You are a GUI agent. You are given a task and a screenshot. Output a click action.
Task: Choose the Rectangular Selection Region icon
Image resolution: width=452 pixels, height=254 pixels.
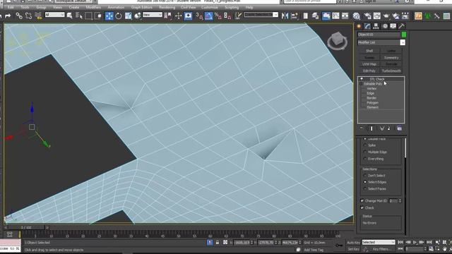88,16
